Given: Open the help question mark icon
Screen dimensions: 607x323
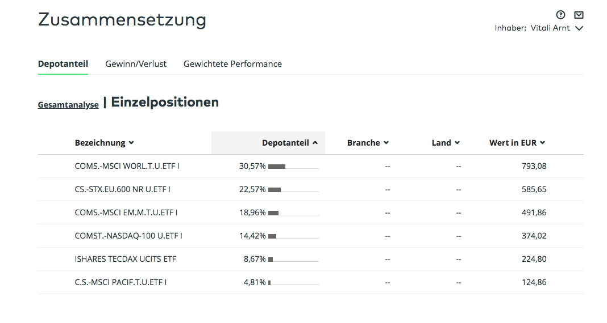Looking at the screenshot, I should (x=560, y=15).
